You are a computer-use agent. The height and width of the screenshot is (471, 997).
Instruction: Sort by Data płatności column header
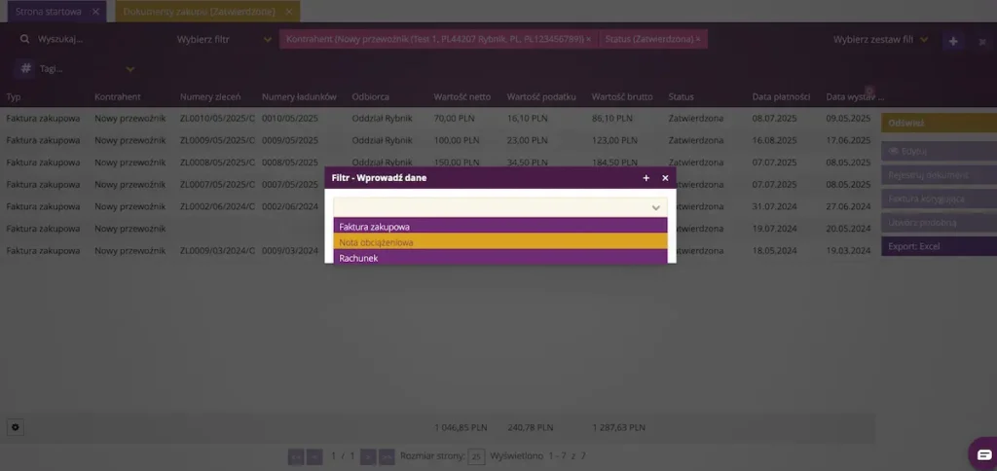(782, 97)
